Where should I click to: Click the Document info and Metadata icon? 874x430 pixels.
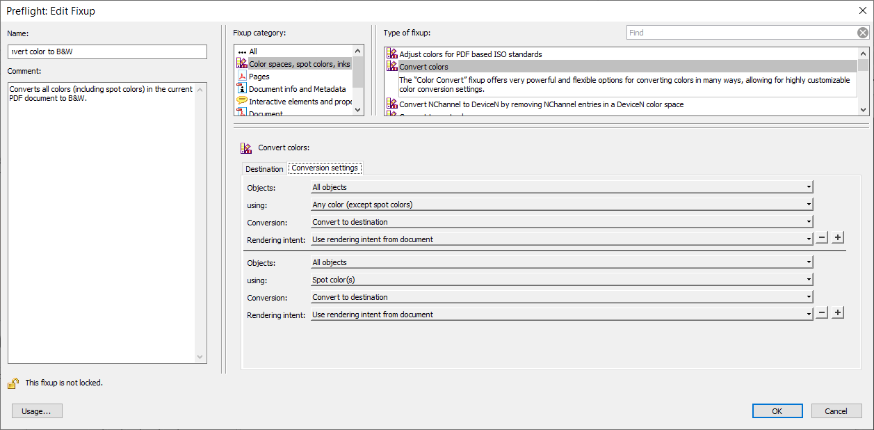pyautogui.click(x=242, y=89)
